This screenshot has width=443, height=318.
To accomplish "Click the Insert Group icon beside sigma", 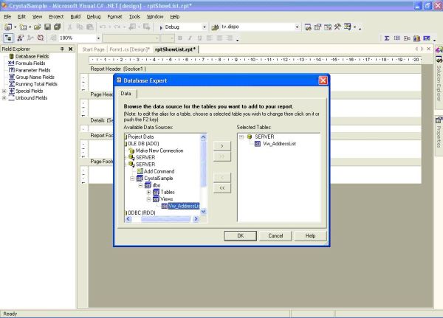I will pyautogui.click(x=397, y=38).
